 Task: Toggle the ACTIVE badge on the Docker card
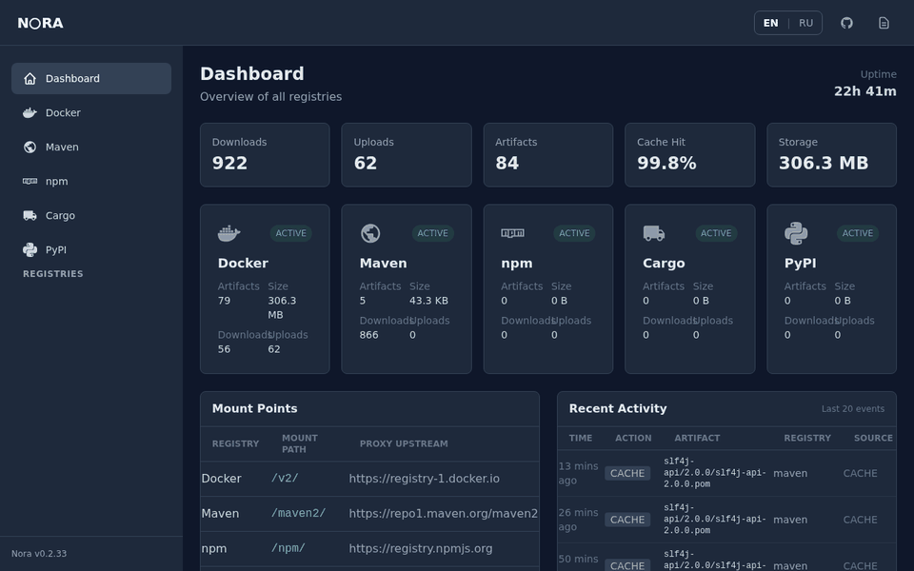pyautogui.click(x=291, y=232)
